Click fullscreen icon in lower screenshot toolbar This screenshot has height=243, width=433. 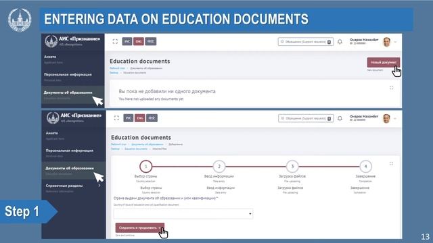[x=116, y=118]
